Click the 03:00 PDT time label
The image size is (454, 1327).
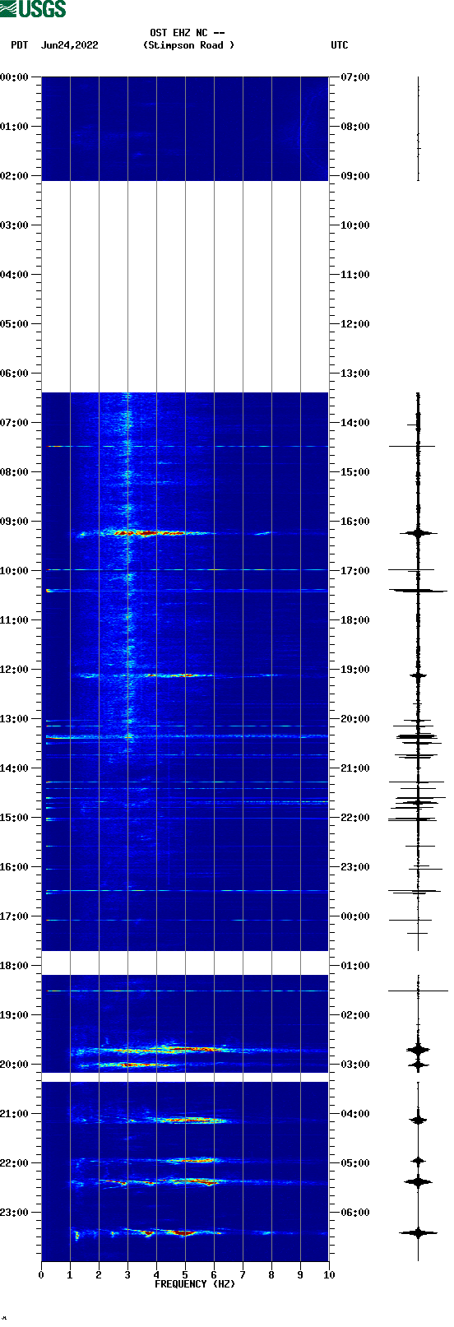pos(15,225)
